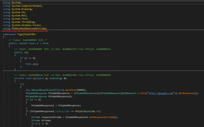The image size is (204, 127).
Task: Click the 'sealed' keyword in class declaration
Action: point(23,43)
